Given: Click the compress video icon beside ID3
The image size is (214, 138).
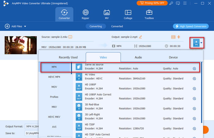Looking at the screenshot, I should (x=179, y=37).
